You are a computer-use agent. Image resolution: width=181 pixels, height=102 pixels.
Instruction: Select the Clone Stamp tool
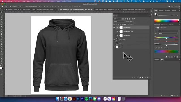pos(1,34)
